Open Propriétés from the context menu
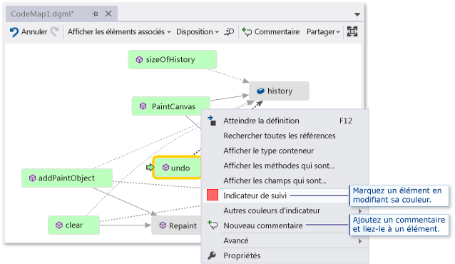The width and height of the screenshot is (455, 264). point(285,255)
